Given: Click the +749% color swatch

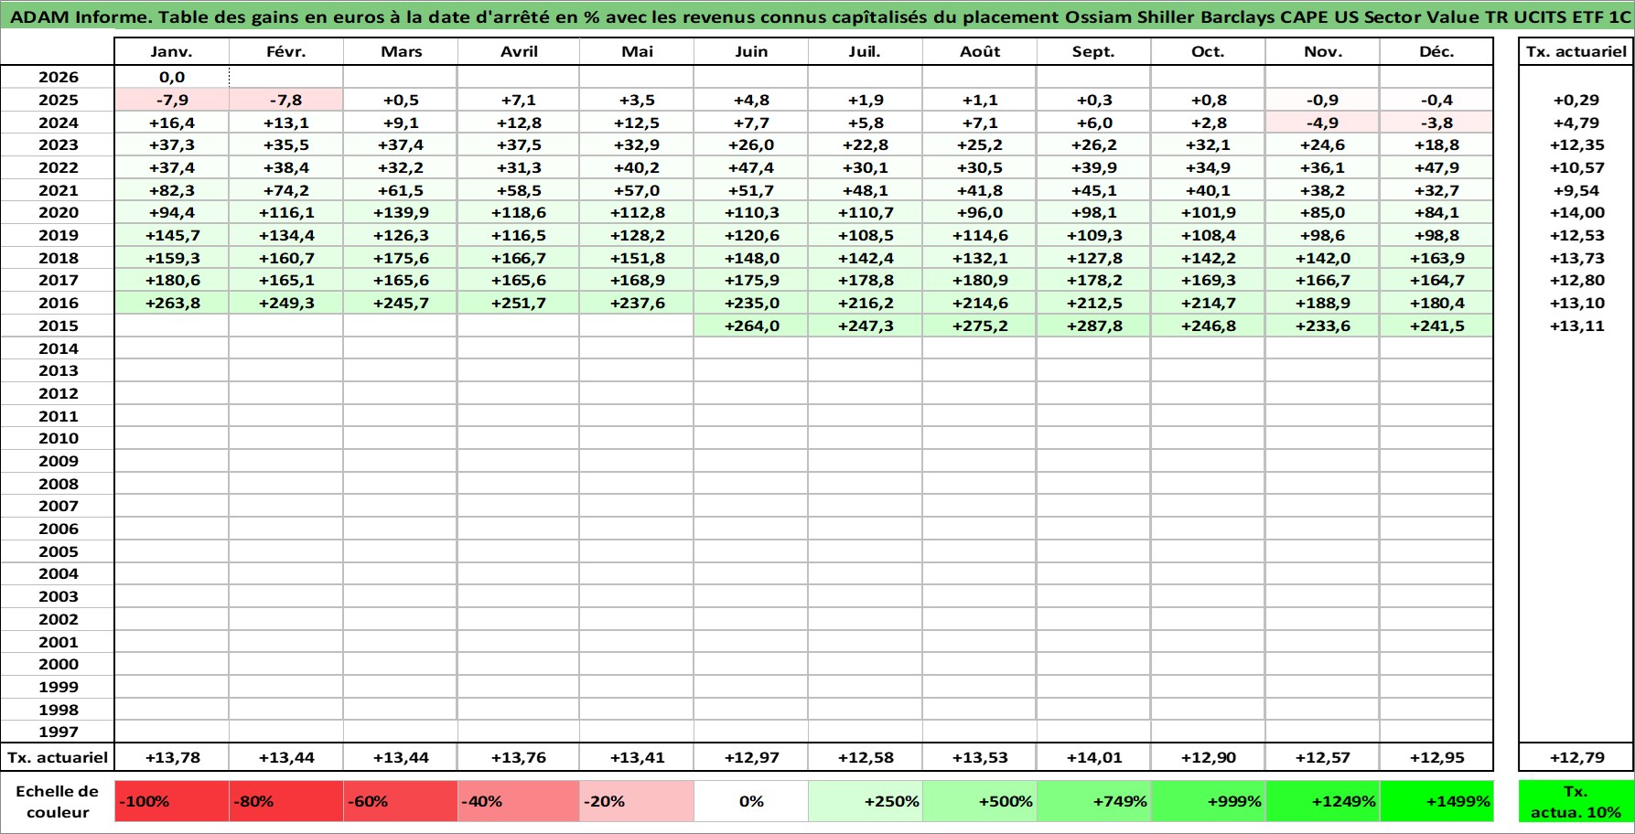Looking at the screenshot, I should coord(1094,801).
